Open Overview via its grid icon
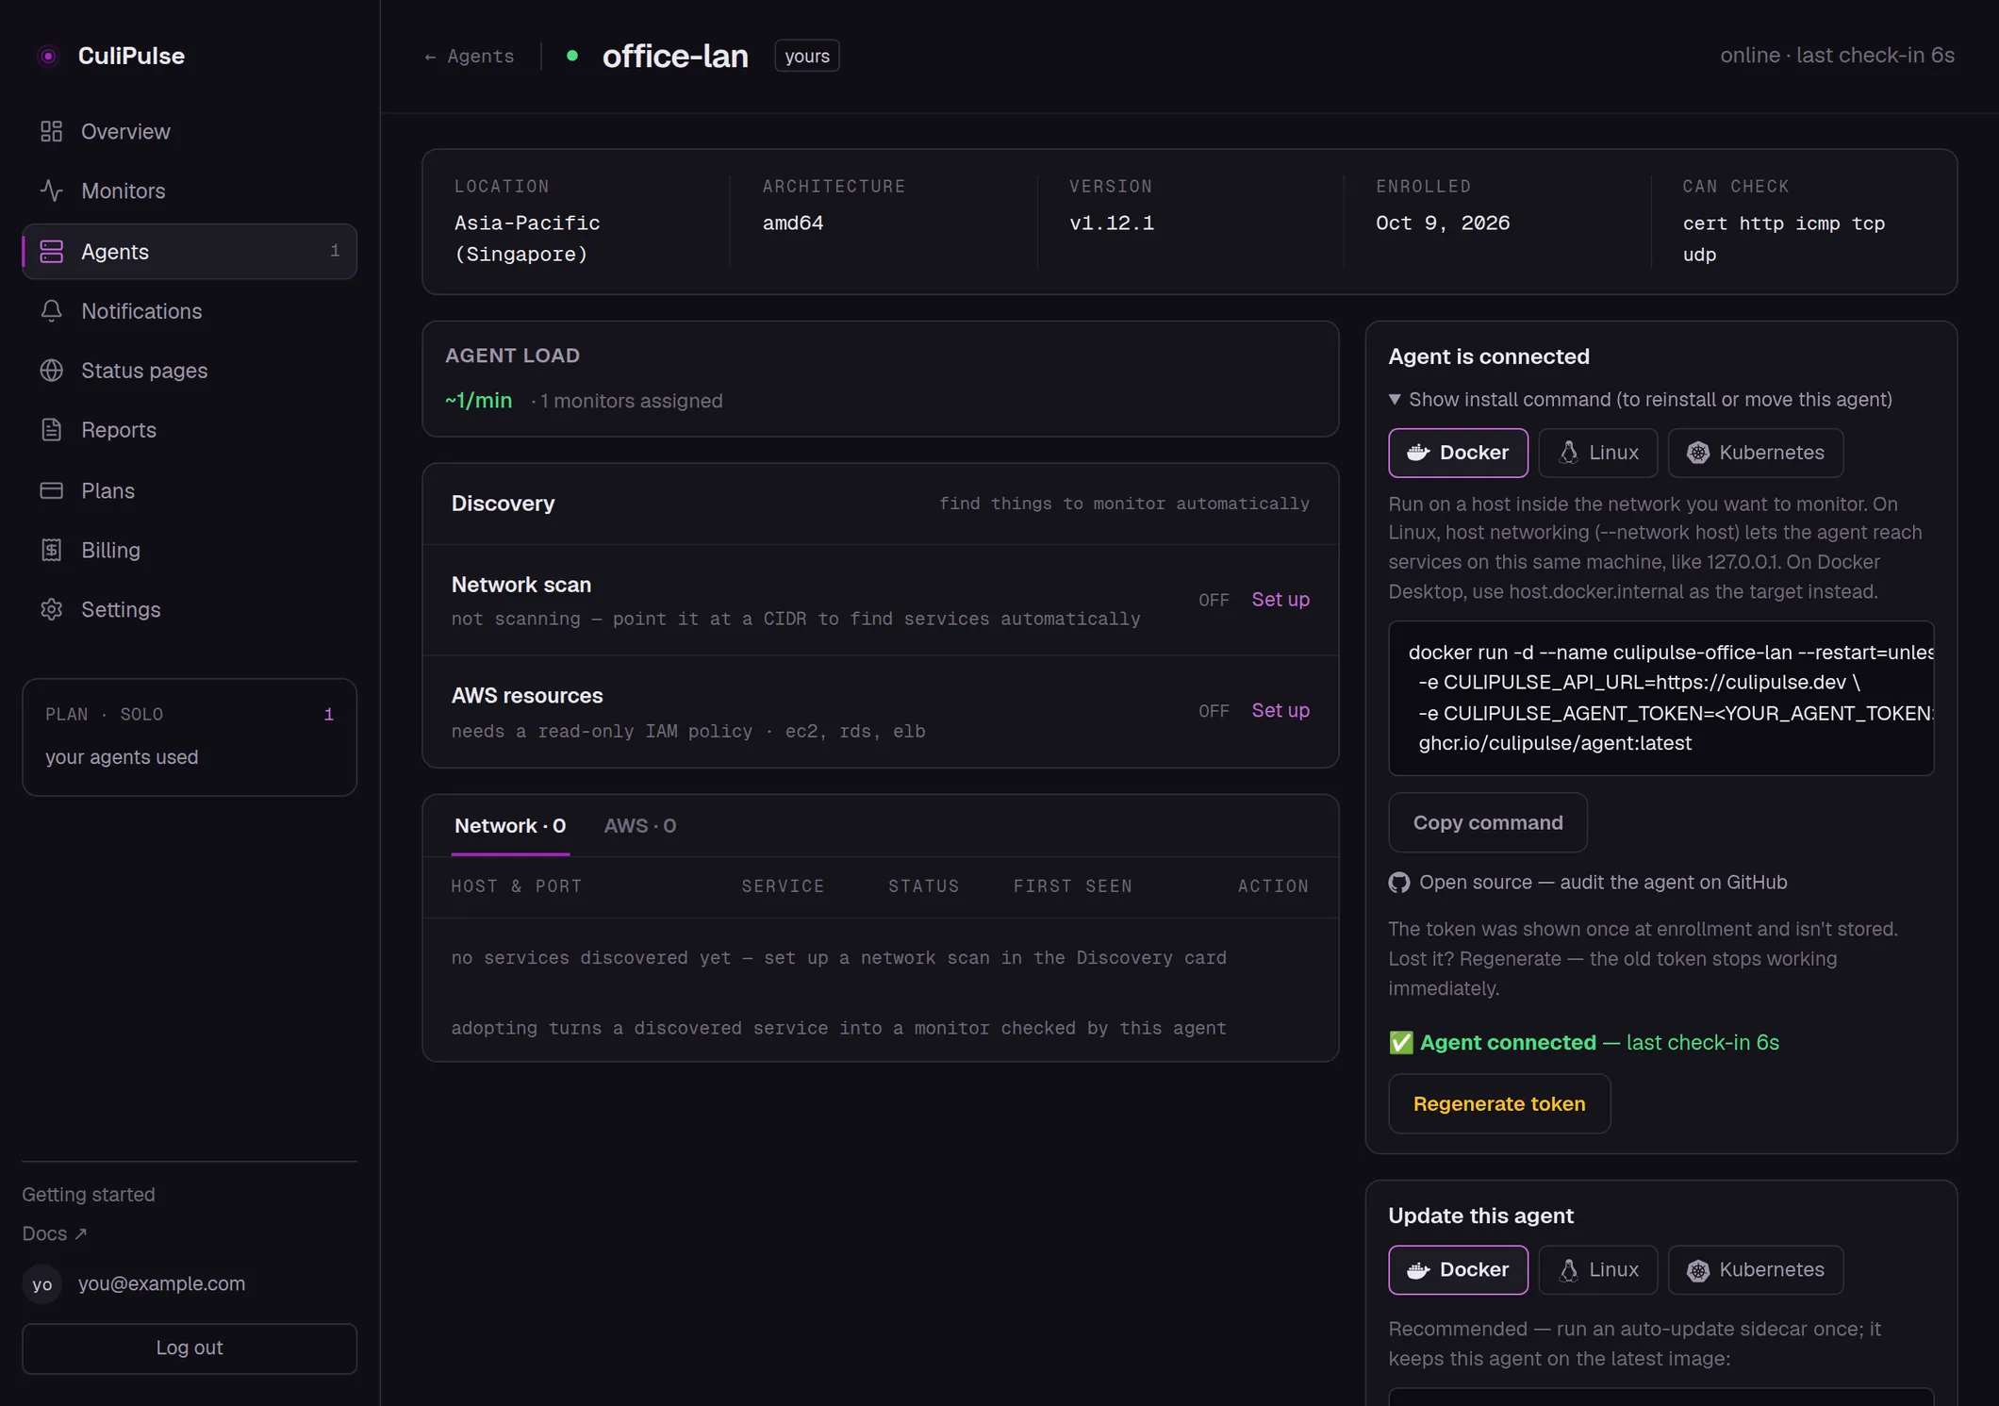This screenshot has height=1406, width=1999. point(52,131)
